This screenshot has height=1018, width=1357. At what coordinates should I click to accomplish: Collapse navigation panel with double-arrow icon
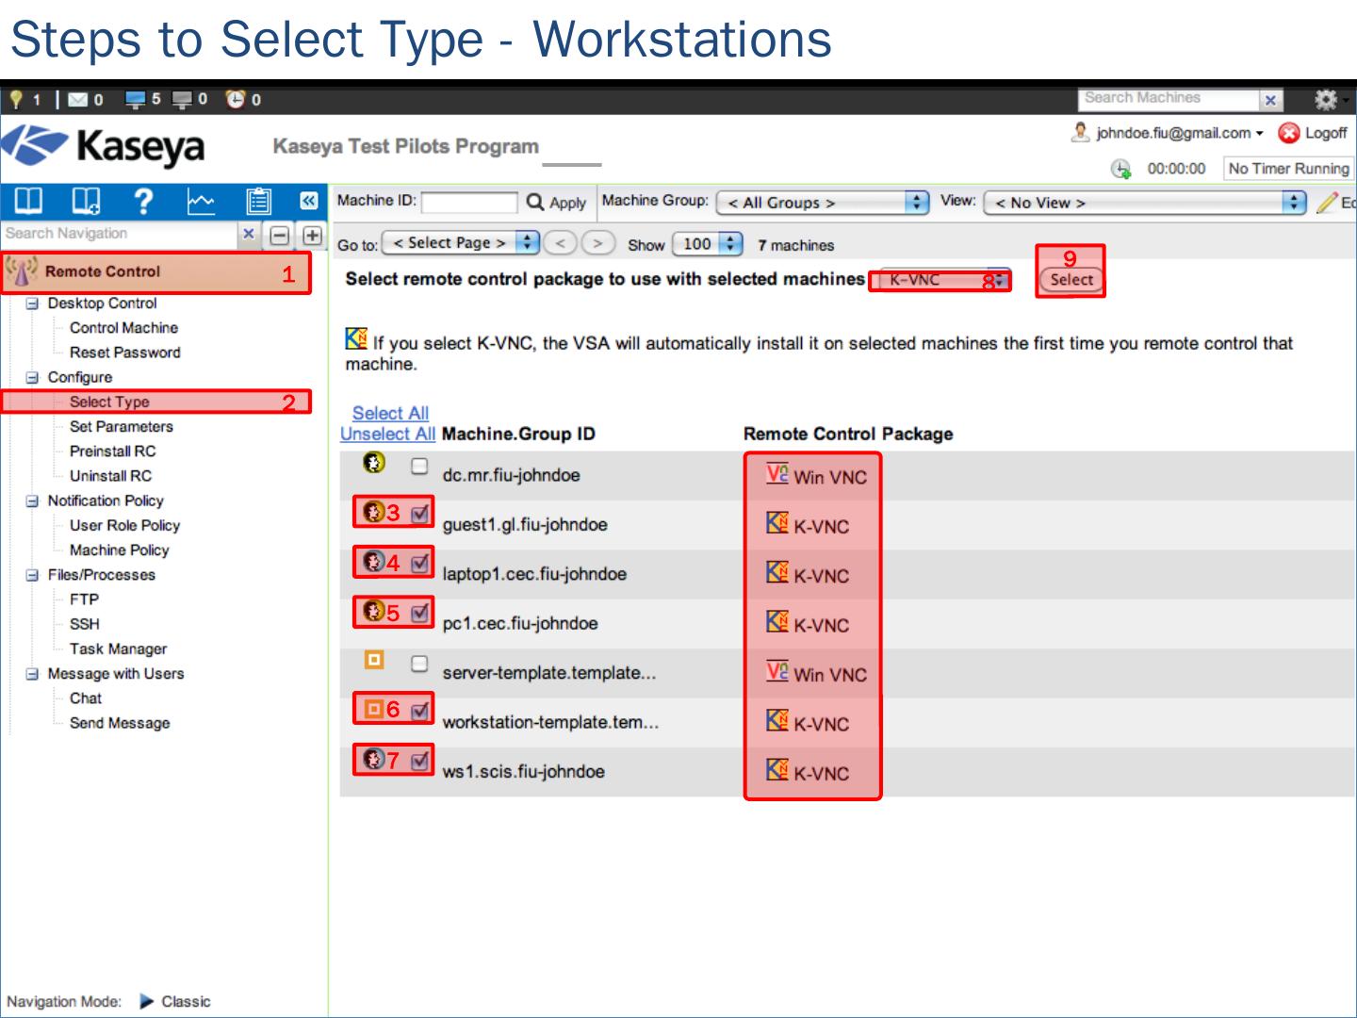(x=308, y=201)
